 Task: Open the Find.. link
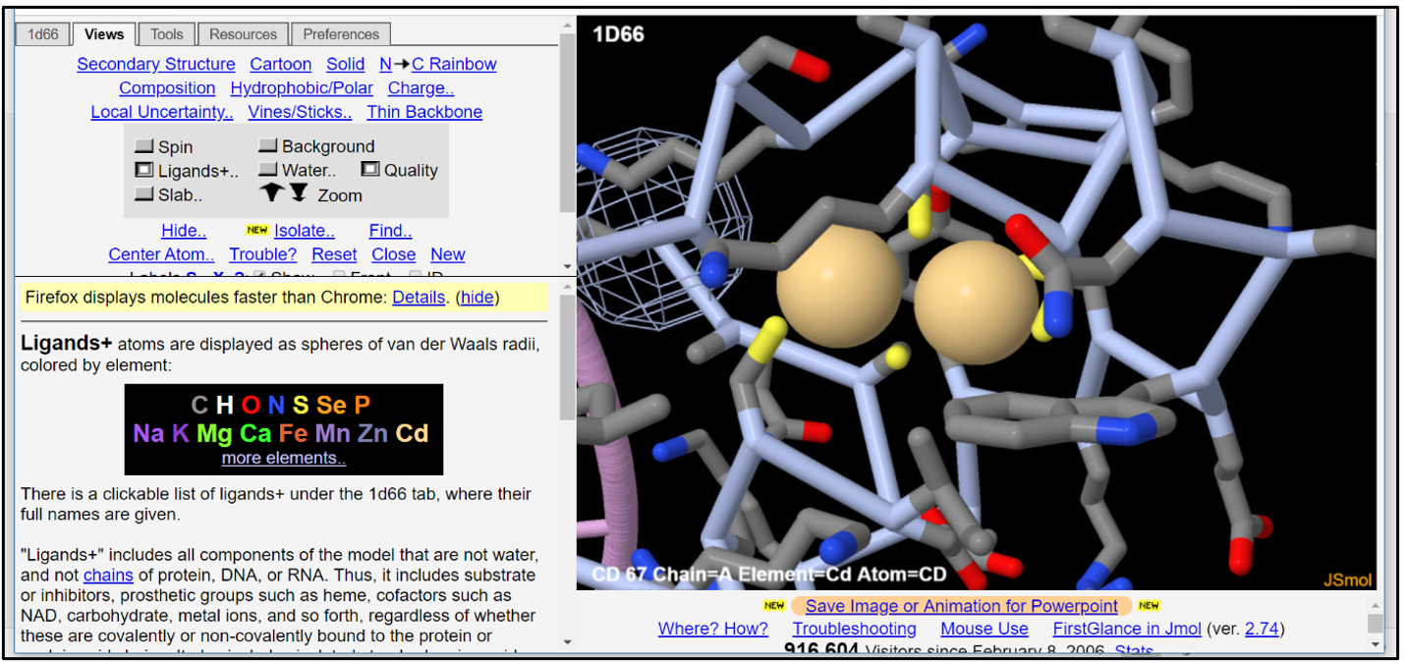[x=391, y=231]
